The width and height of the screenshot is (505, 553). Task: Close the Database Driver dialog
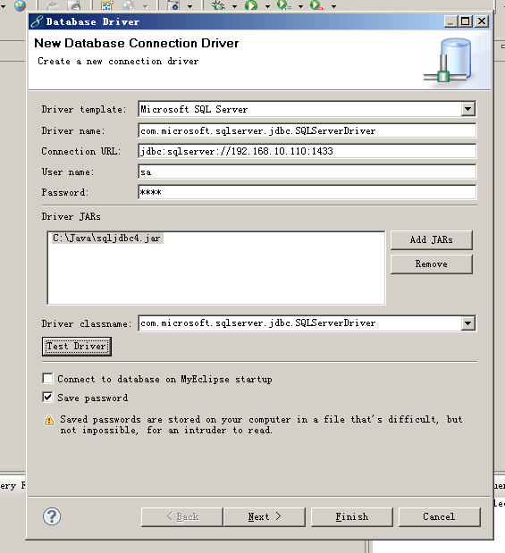(482, 21)
